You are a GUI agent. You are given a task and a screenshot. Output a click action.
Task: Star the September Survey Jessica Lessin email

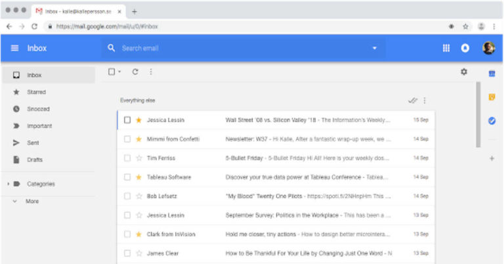click(139, 215)
